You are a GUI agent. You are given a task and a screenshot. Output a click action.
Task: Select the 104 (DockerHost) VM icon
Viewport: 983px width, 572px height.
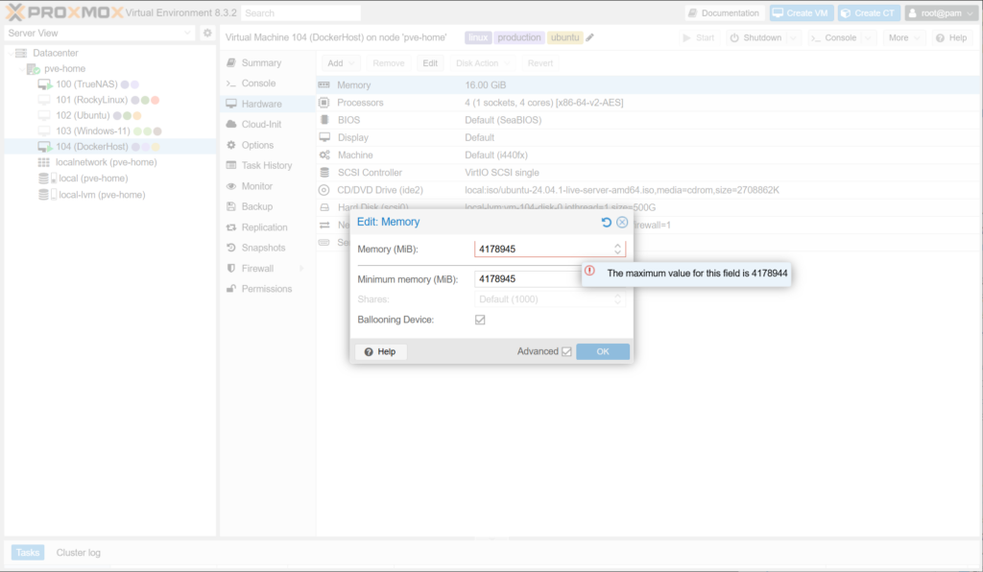44,147
